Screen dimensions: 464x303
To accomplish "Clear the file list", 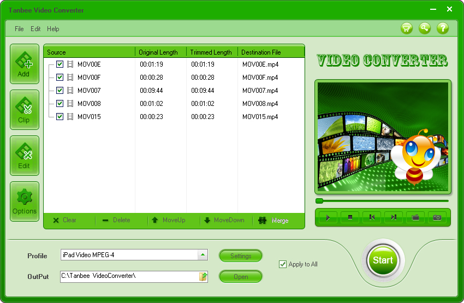I will coord(64,220).
